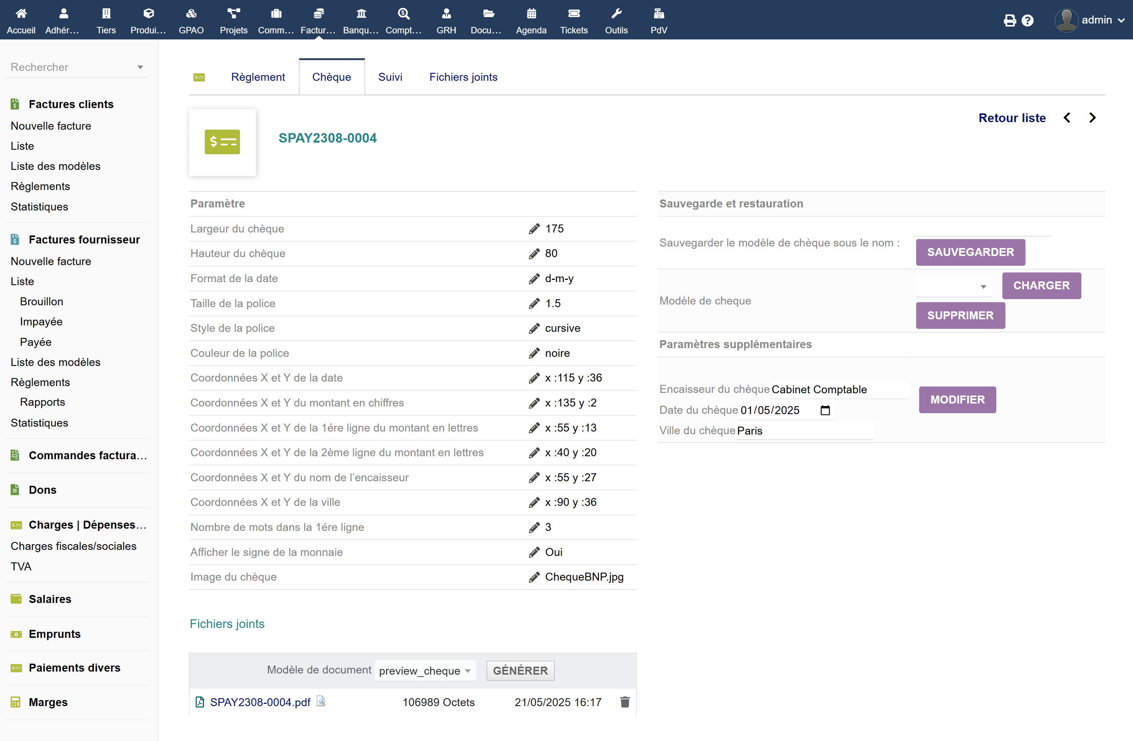Expand the Modèle de cheque dropdown
The height and width of the screenshot is (741, 1133).
pyautogui.click(x=953, y=286)
